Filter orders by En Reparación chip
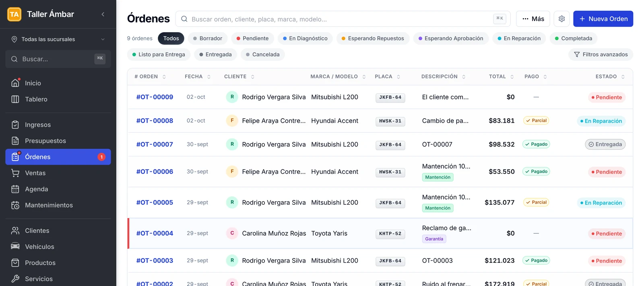 click(x=519, y=38)
